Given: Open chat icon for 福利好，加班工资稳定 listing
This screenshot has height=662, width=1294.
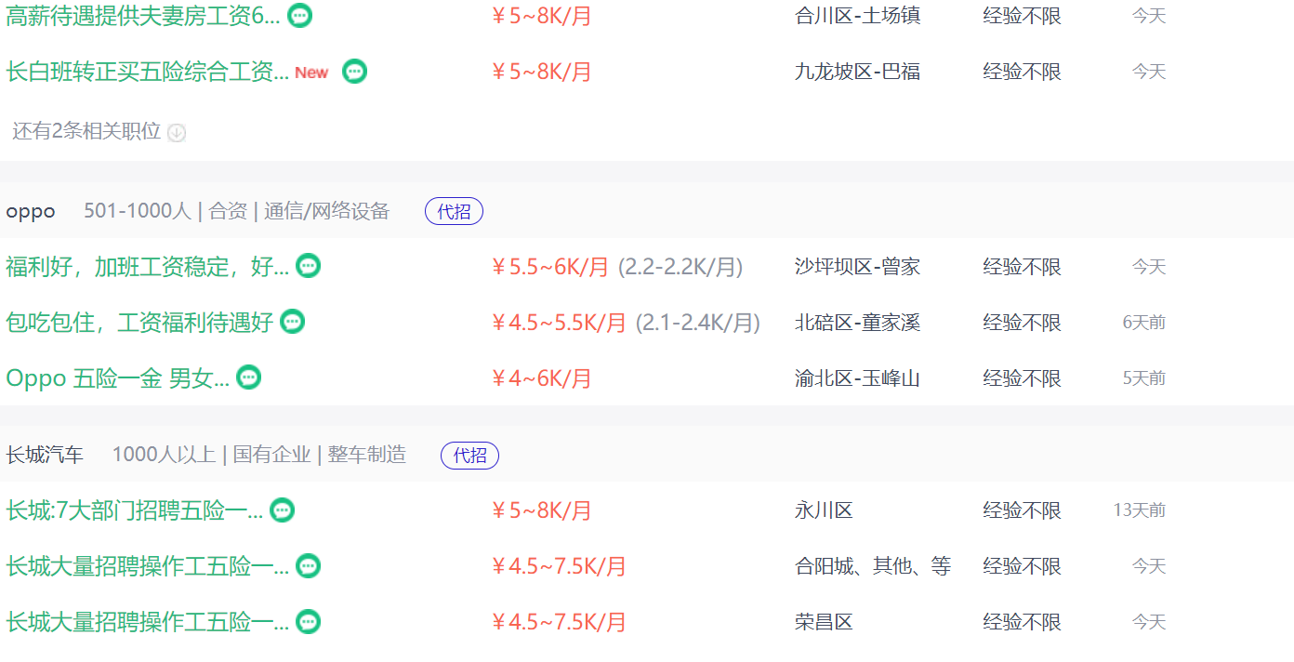Looking at the screenshot, I should (x=308, y=266).
